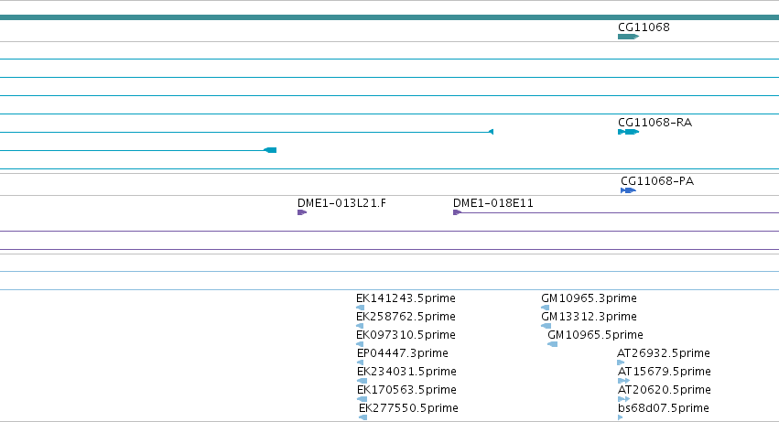The height and width of the screenshot is (422, 779).
Task: Click the CG11068-PA protein glyph
Action: click(629, 190)
